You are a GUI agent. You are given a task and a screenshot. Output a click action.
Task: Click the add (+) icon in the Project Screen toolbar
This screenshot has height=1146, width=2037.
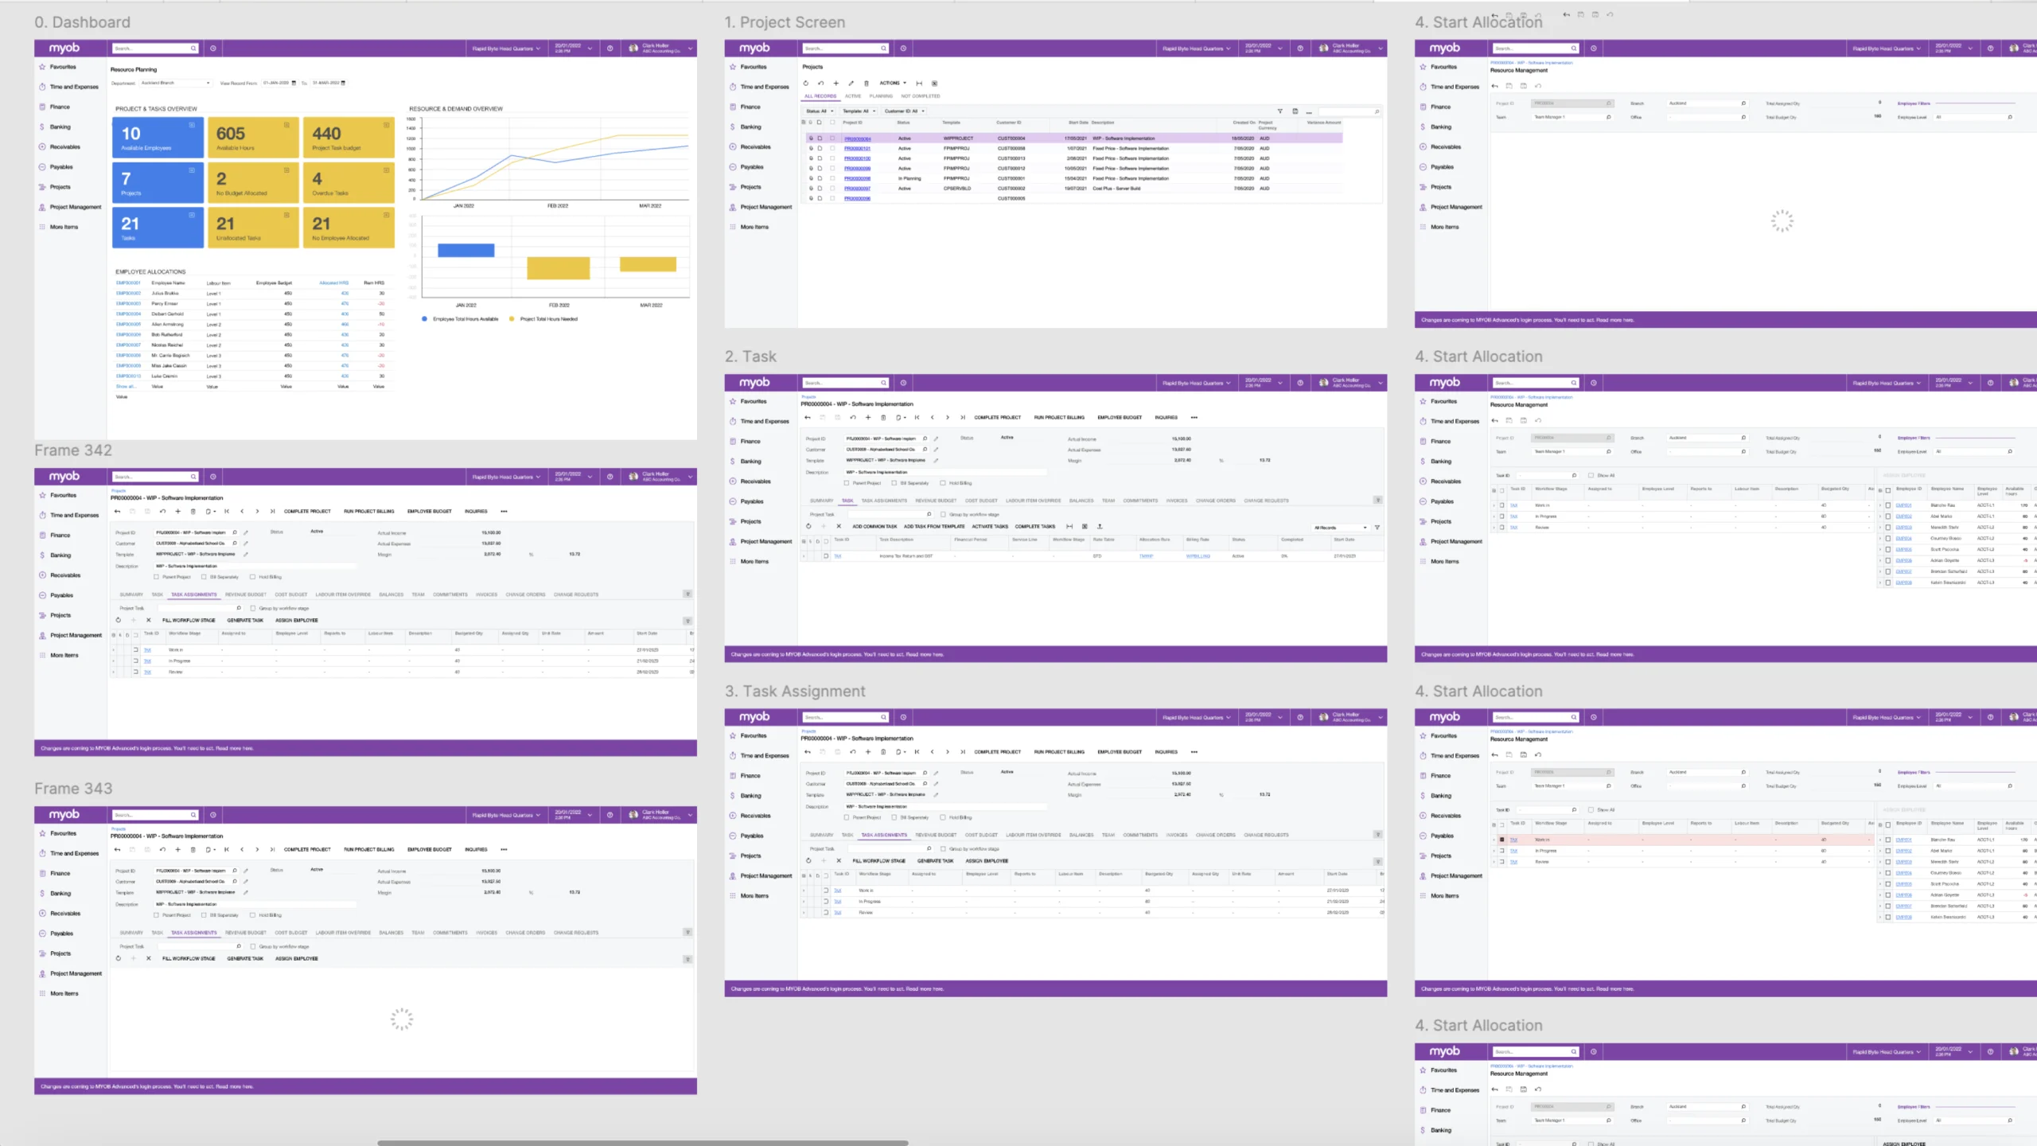(835, 83)
